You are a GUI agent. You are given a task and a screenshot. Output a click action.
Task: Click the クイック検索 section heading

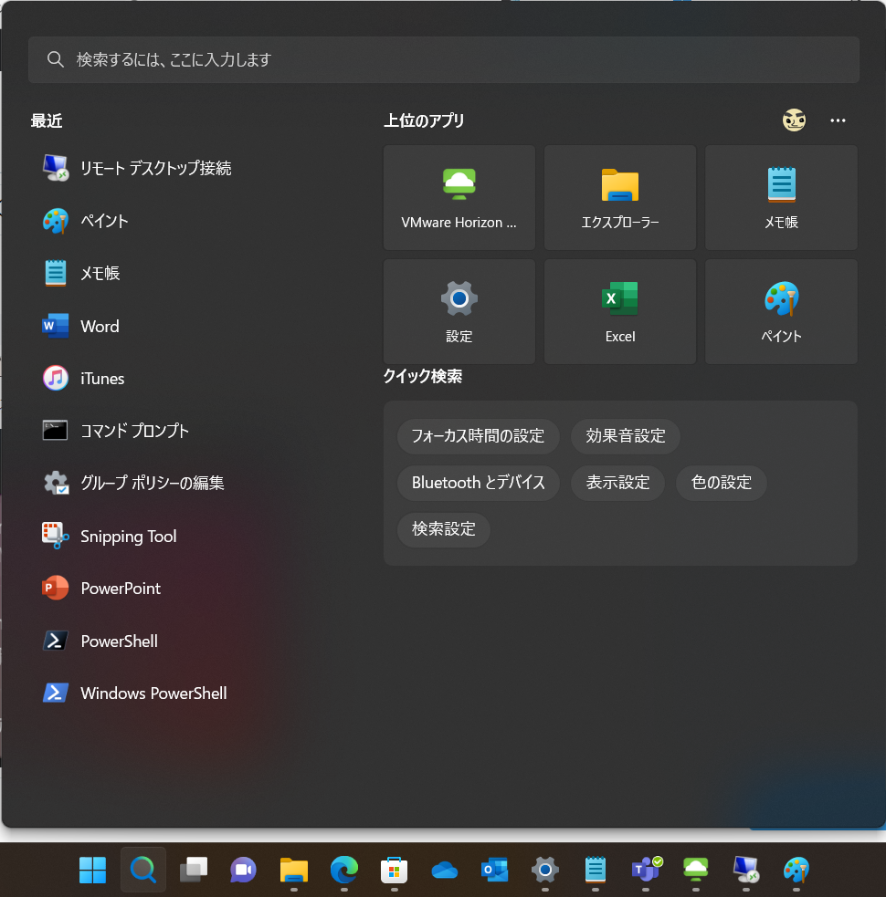[423, 376]
